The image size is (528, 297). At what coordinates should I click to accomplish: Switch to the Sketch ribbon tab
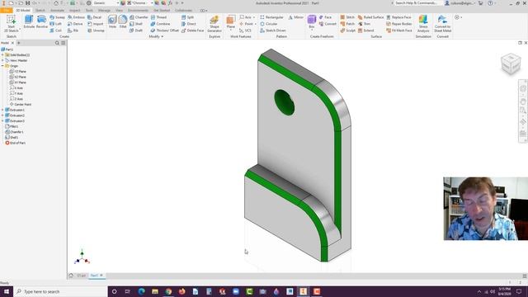coord(40,11)
